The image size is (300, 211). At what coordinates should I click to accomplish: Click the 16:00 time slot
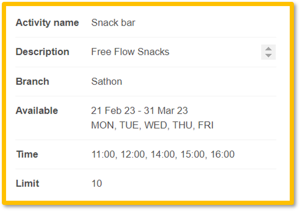pyautogui.click(x=223, y=154)
